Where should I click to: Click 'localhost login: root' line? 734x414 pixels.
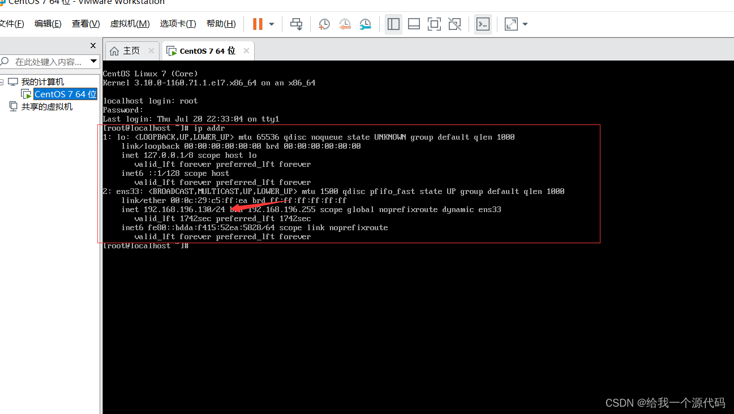150,101
